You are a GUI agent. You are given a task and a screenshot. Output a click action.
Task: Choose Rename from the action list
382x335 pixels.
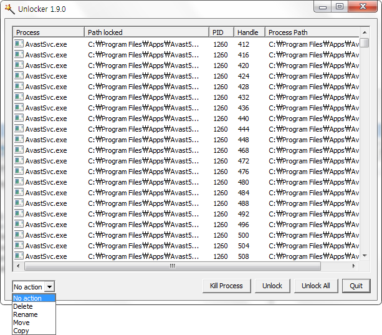tap(34, 314)
